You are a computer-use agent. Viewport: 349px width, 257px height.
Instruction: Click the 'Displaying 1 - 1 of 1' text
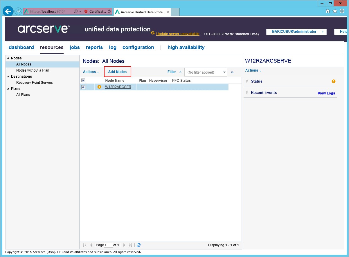pyautogui.click(x=224, y=245)
